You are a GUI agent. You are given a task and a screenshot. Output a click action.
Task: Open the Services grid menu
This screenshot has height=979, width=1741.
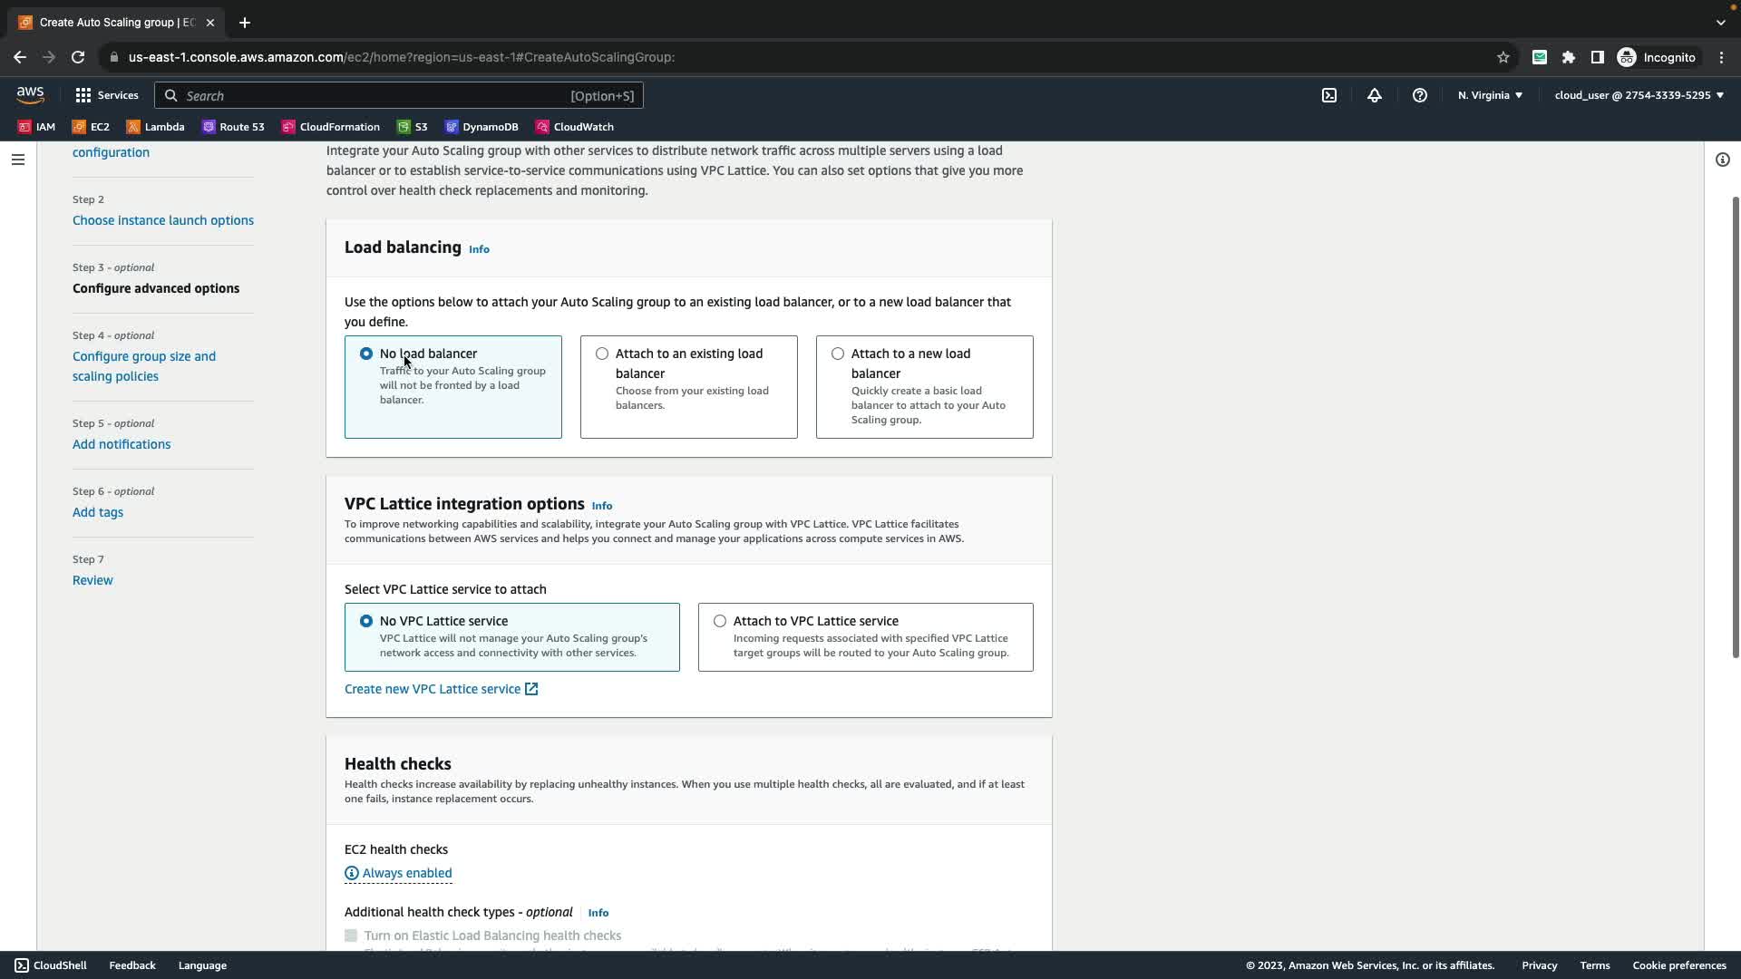click(x=106, y=95)
